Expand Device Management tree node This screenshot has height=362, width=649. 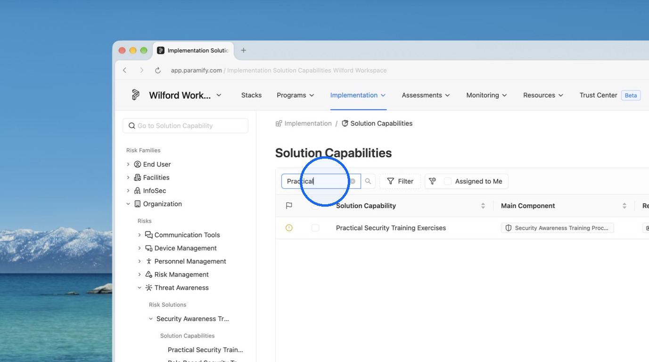(x=140, y=248)
